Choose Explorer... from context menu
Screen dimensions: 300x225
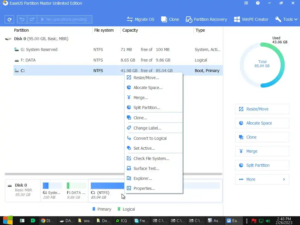tap(154, 178)
